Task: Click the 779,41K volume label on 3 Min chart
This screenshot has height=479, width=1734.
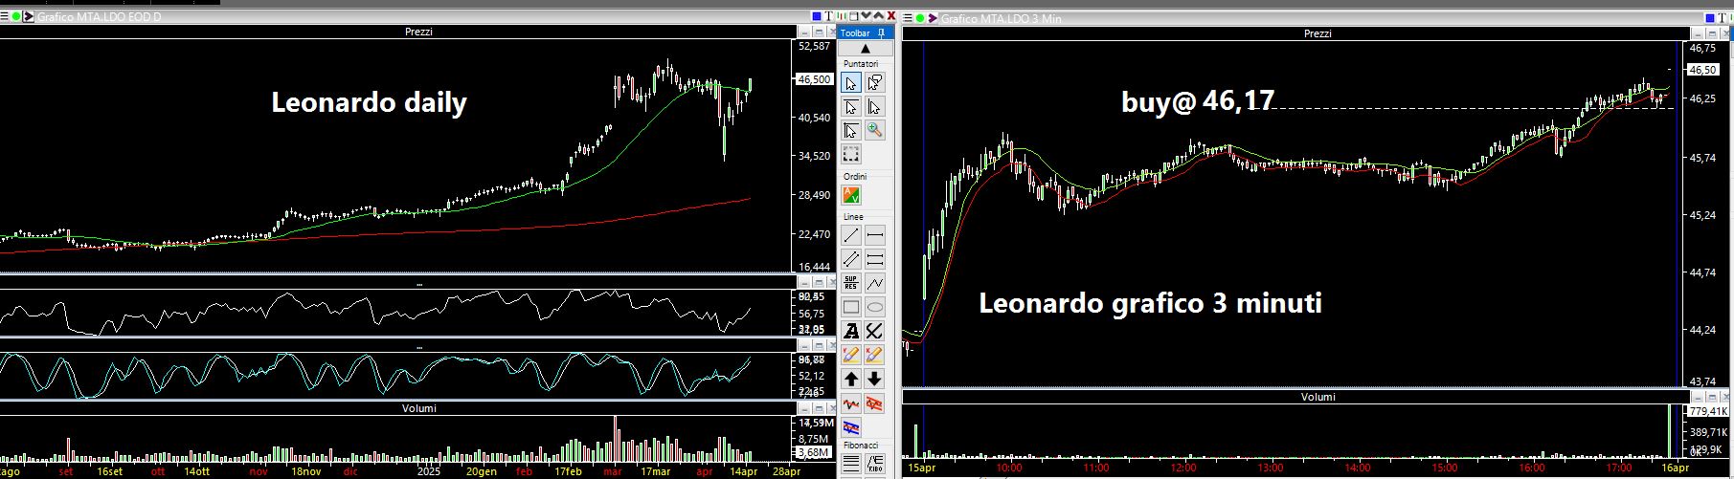Action: (1708, 412)
